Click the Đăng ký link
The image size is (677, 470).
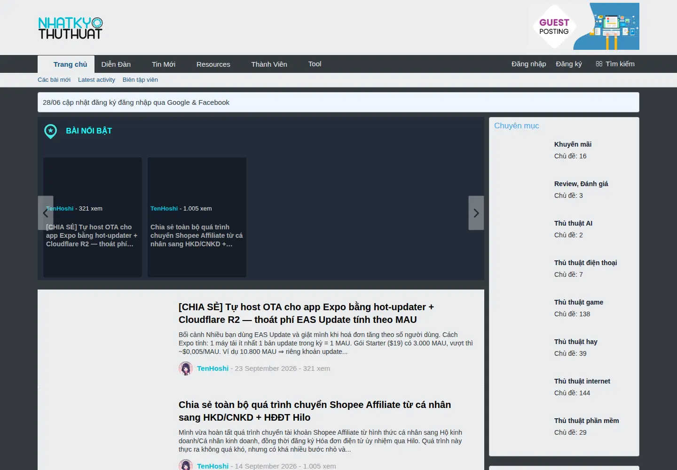point(569,64)
